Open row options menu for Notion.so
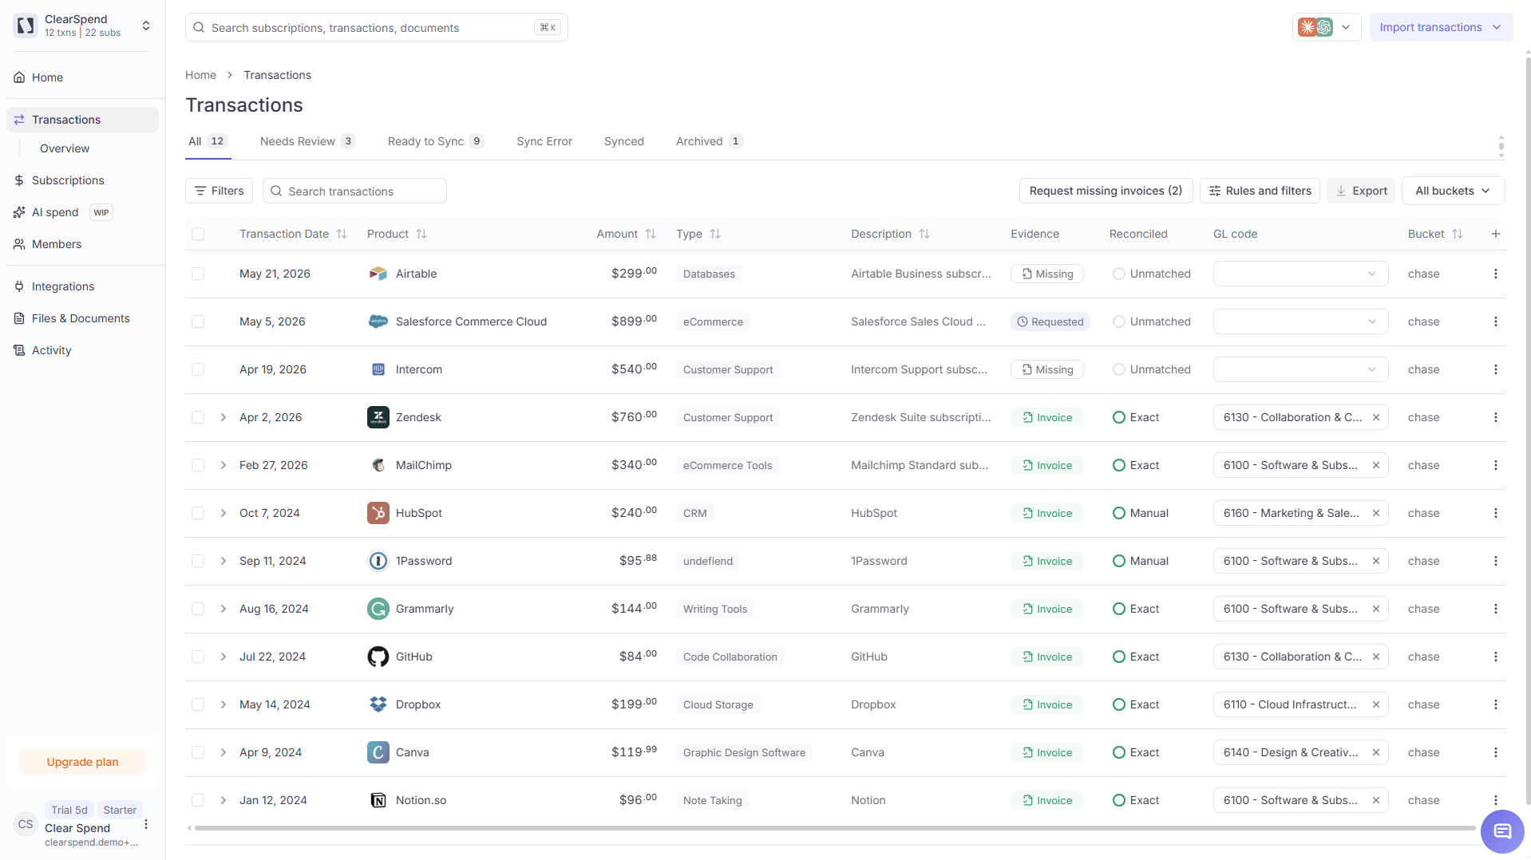The height and width of the screenshot is (860, 1531). pyautogui.click(x=1495, y=800)
